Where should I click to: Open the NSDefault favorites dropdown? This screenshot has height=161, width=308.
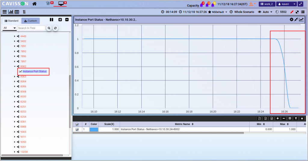218,12
